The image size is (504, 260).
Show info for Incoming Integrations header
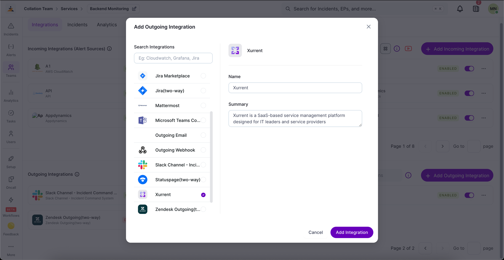[x=109, y=49]
